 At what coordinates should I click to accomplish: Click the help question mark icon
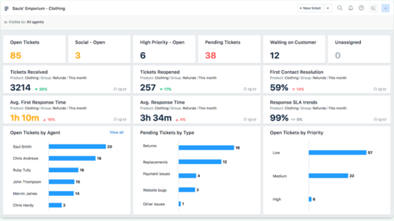coord(361,8)
